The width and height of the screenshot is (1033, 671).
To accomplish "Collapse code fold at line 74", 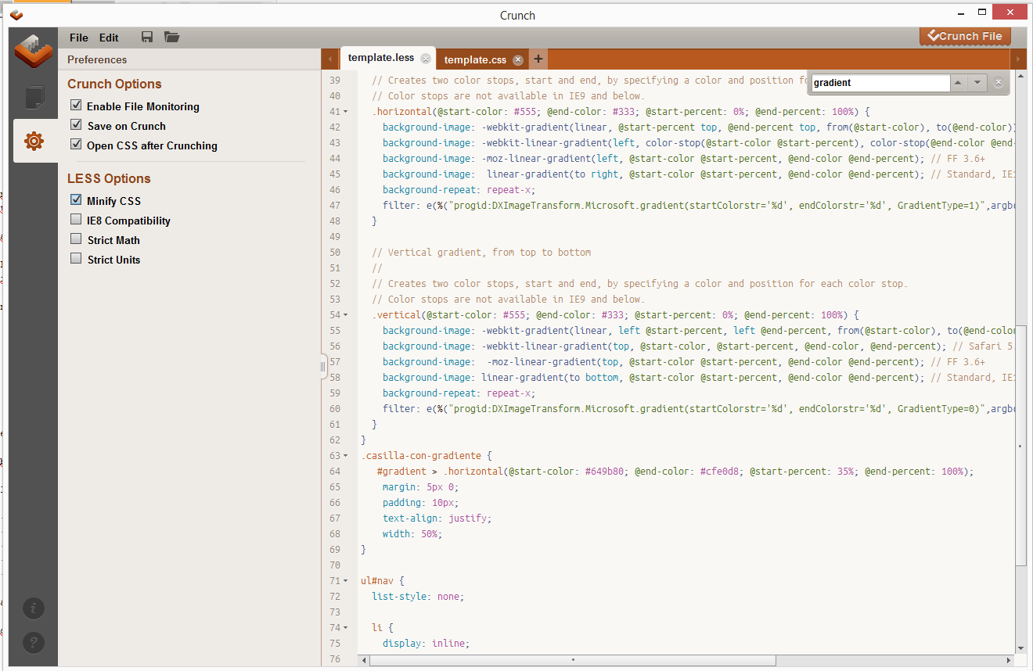I will (x=346, y=628).
